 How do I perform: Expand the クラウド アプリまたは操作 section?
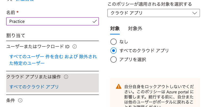click(x=34, y=77)
